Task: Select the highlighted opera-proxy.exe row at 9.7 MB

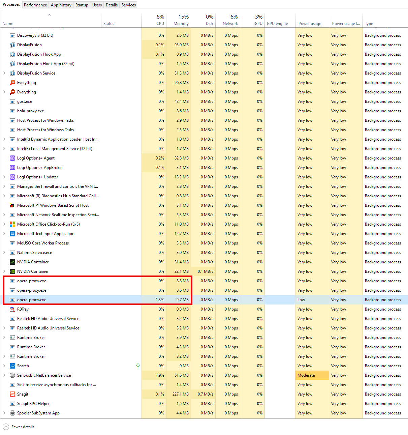Action: [204, 300]
